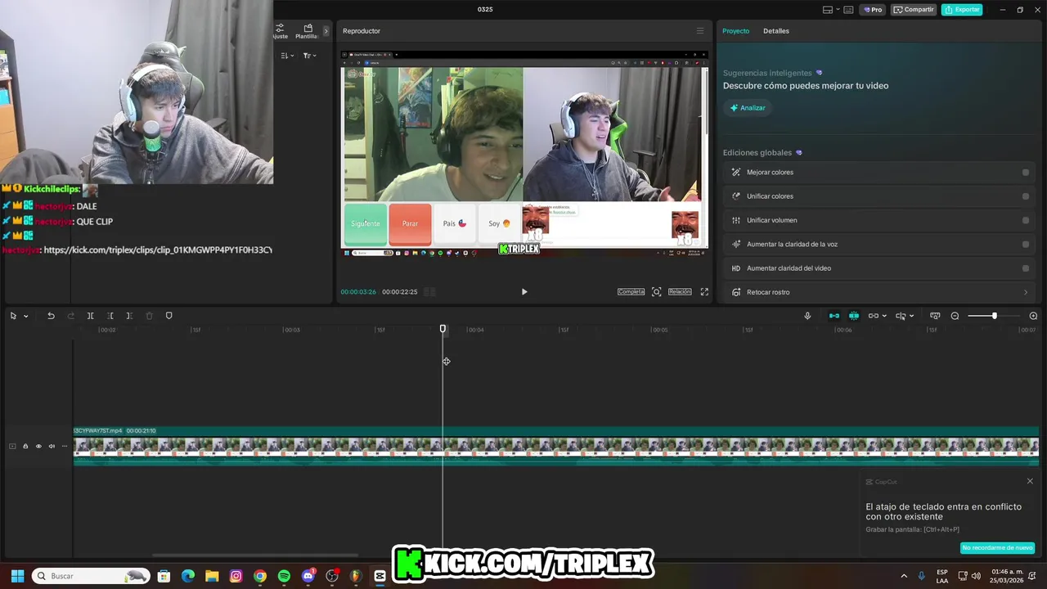Click the trim-right (delete right) tool
The height and width of the screenshot is (589, 1047).
(x=129, y=316)
